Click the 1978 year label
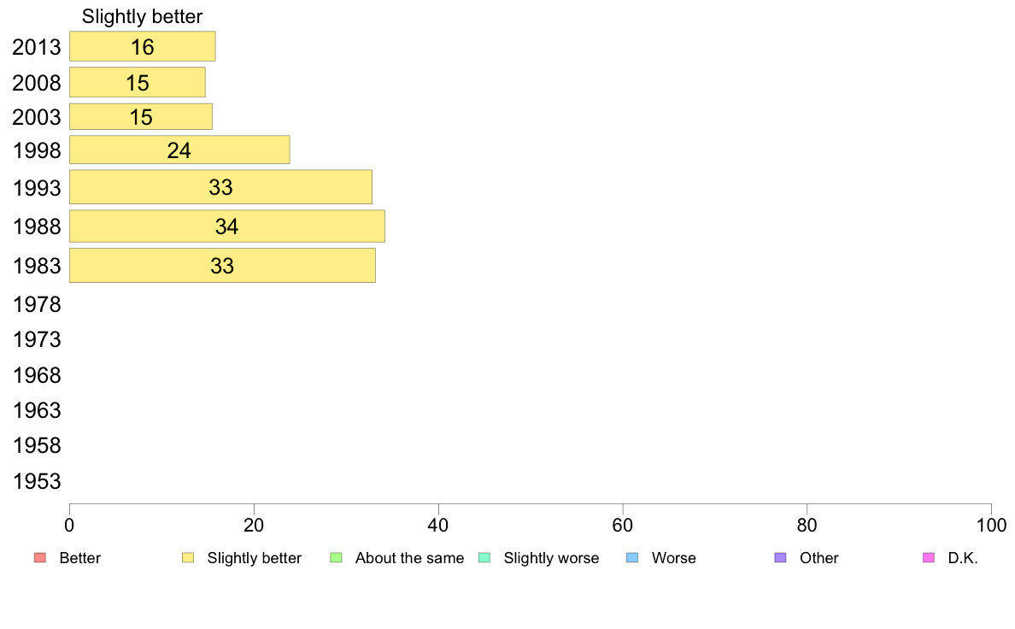Screen dimensions: 1015x629 click(37, 304)
